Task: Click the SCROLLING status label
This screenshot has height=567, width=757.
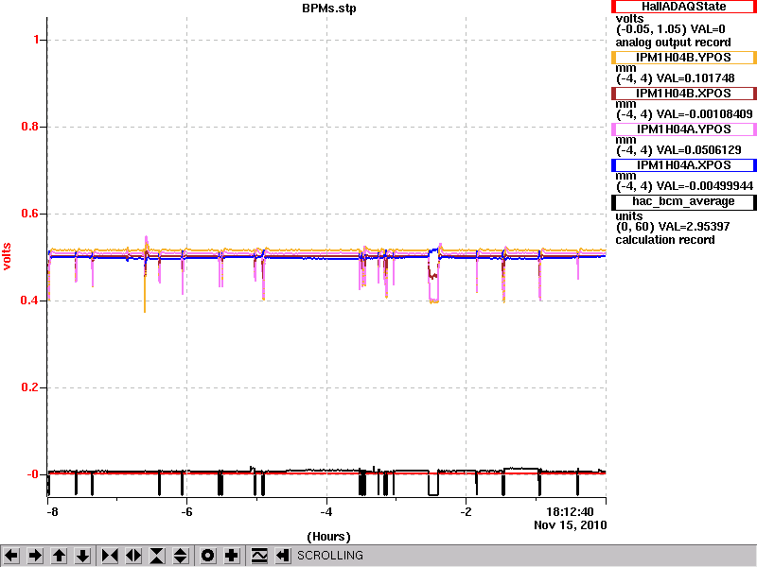Action: (x=330, y=556)
